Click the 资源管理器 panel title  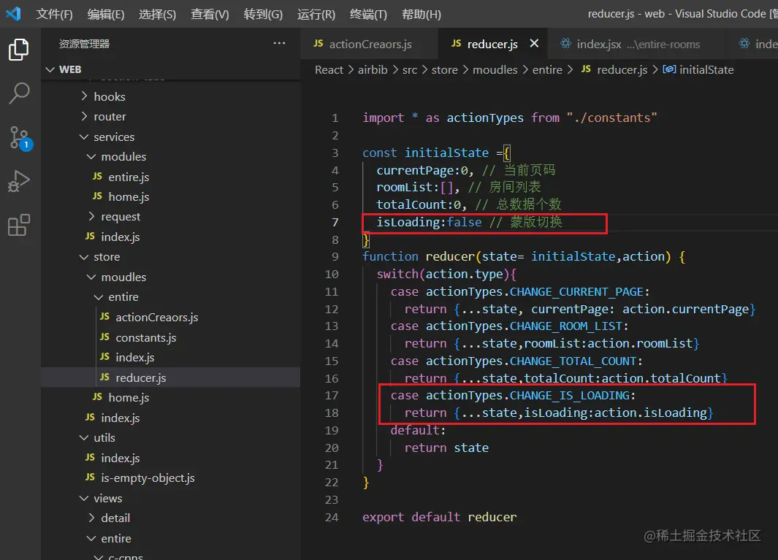tap(84, 44)
